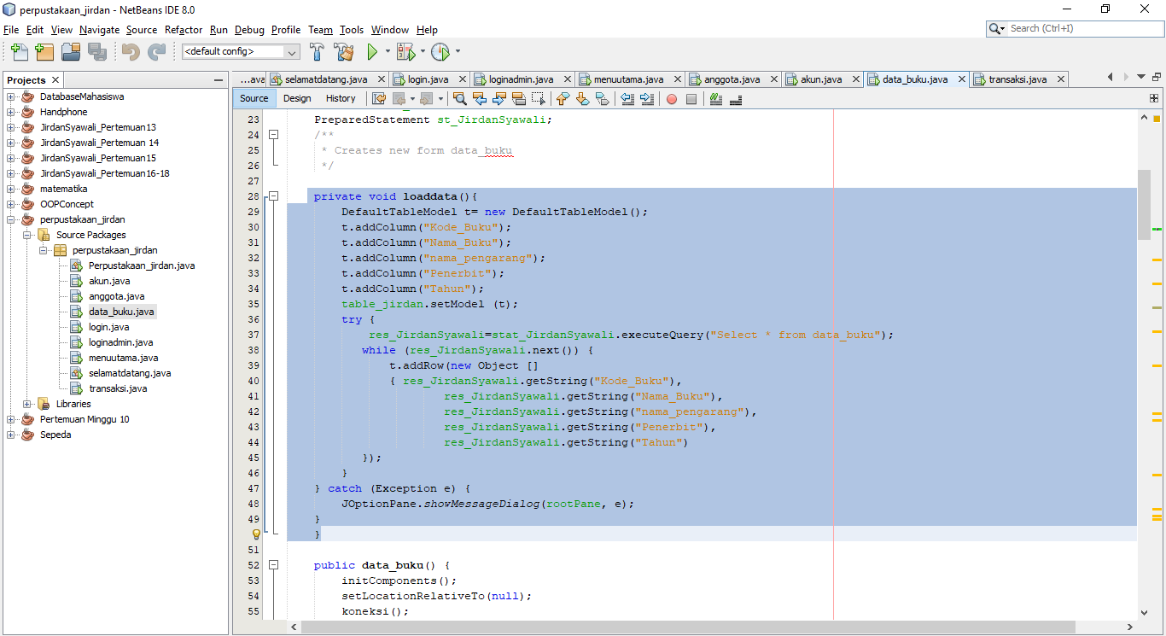
Task: Collapse the loaddata method with its fold control
Action: coord(273,195)
